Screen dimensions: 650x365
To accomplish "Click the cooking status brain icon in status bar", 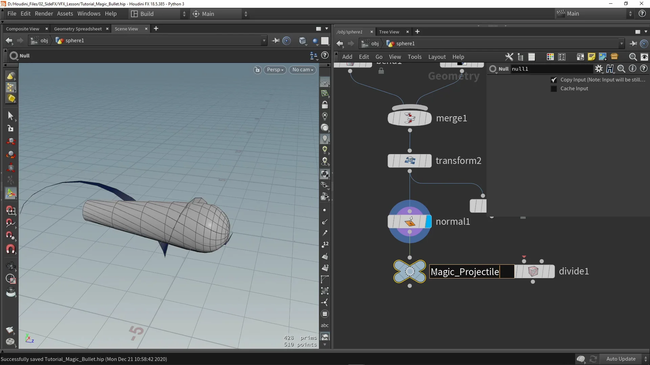I will 581,359.
